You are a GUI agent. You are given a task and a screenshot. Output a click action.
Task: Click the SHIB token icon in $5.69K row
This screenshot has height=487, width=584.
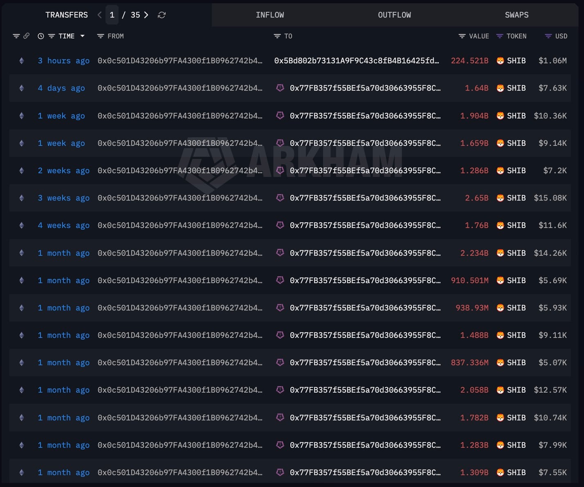pyautogui.click(x=500, y=281)
